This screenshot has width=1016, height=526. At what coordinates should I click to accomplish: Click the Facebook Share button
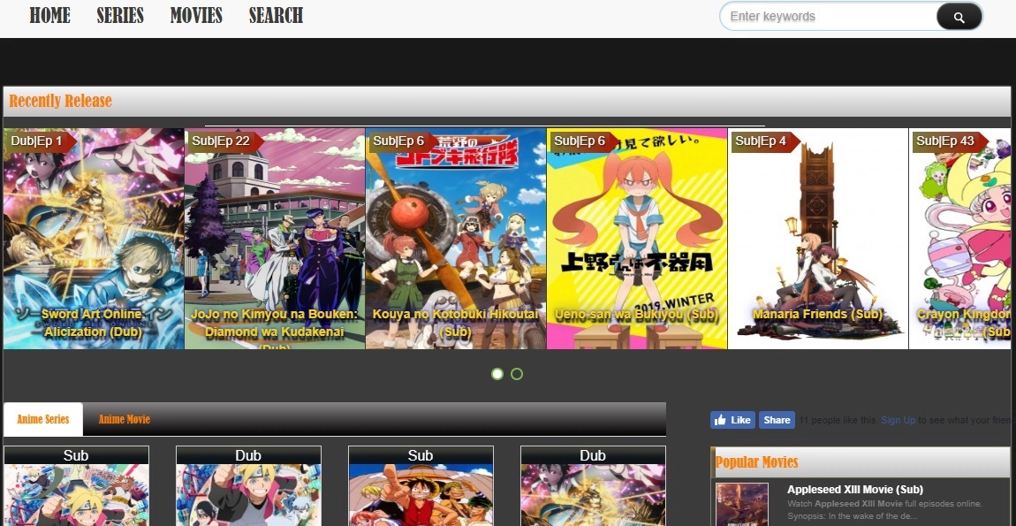tap(777, 420)
